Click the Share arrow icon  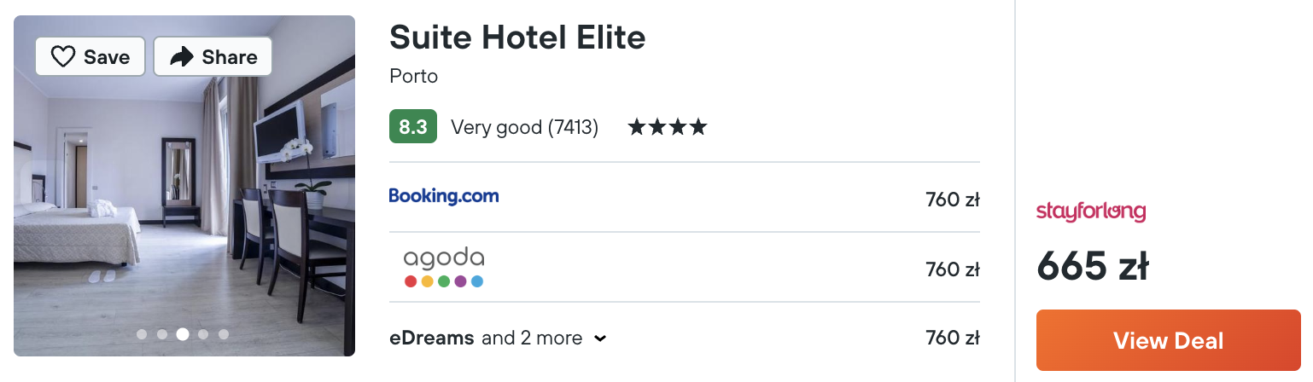[182, 57]
